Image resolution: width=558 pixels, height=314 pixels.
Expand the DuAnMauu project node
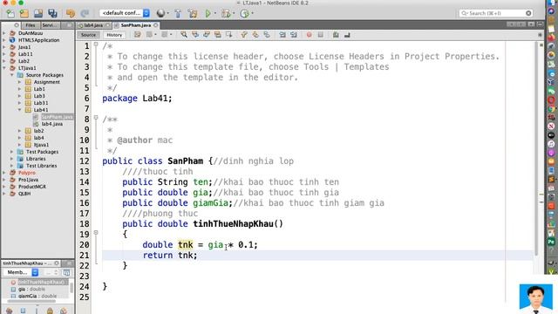(x=4, y=33)
